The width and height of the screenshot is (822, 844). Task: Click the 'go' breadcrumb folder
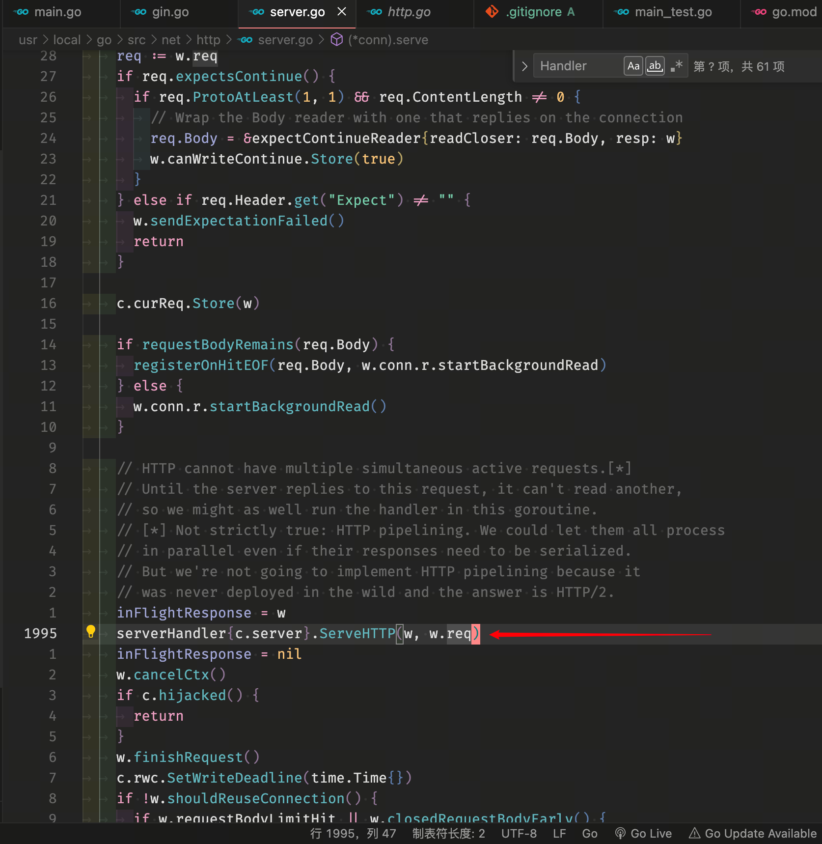(x=104, y=40)
